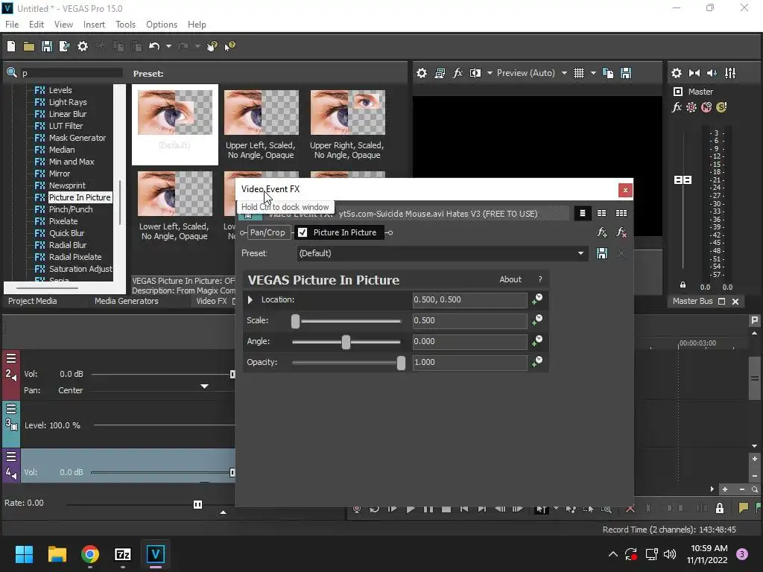This screenshot has height=572, width=763.
Task: Open Master Bus audio properties gear
Action: pos(677,73)
